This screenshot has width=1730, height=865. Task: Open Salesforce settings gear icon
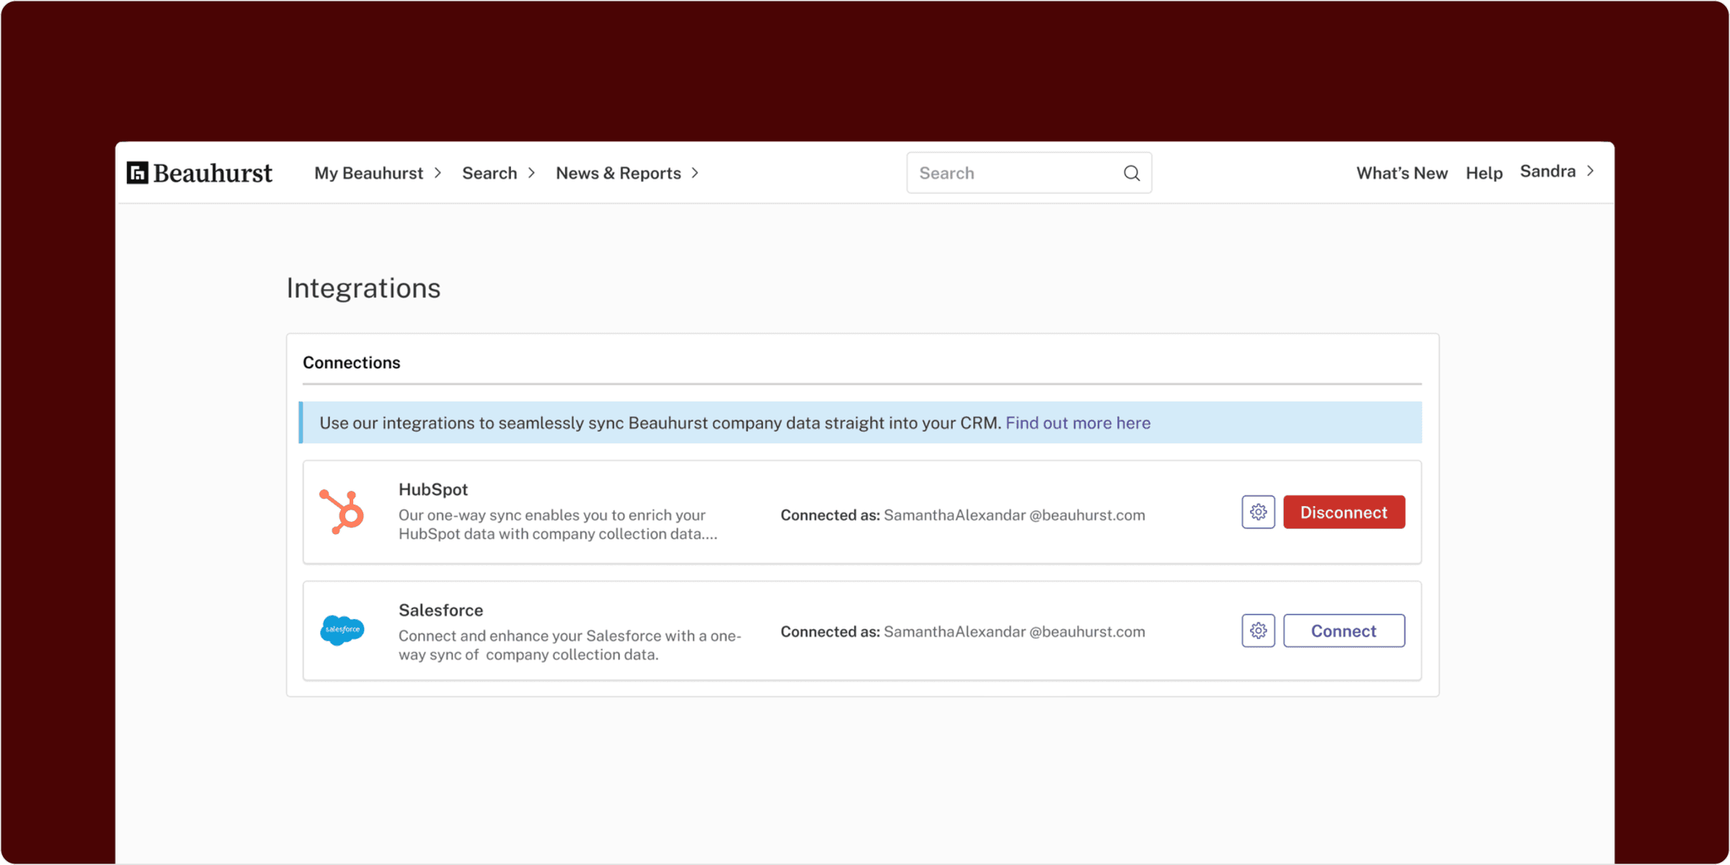[1258, 631]
